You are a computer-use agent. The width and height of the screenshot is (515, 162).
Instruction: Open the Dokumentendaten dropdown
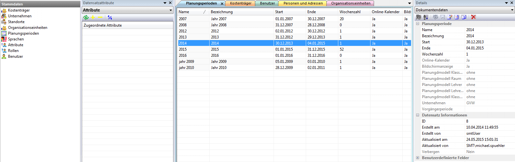512,10
